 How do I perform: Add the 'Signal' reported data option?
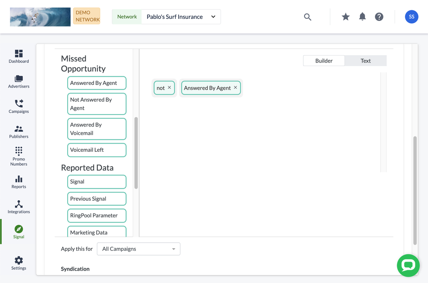[x=97, y=182]
